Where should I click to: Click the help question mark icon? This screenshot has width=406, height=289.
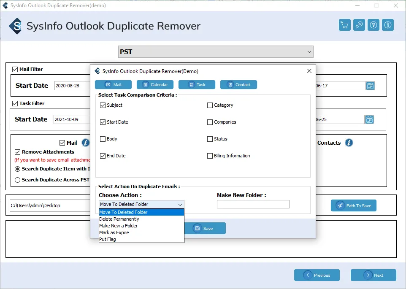374,25
